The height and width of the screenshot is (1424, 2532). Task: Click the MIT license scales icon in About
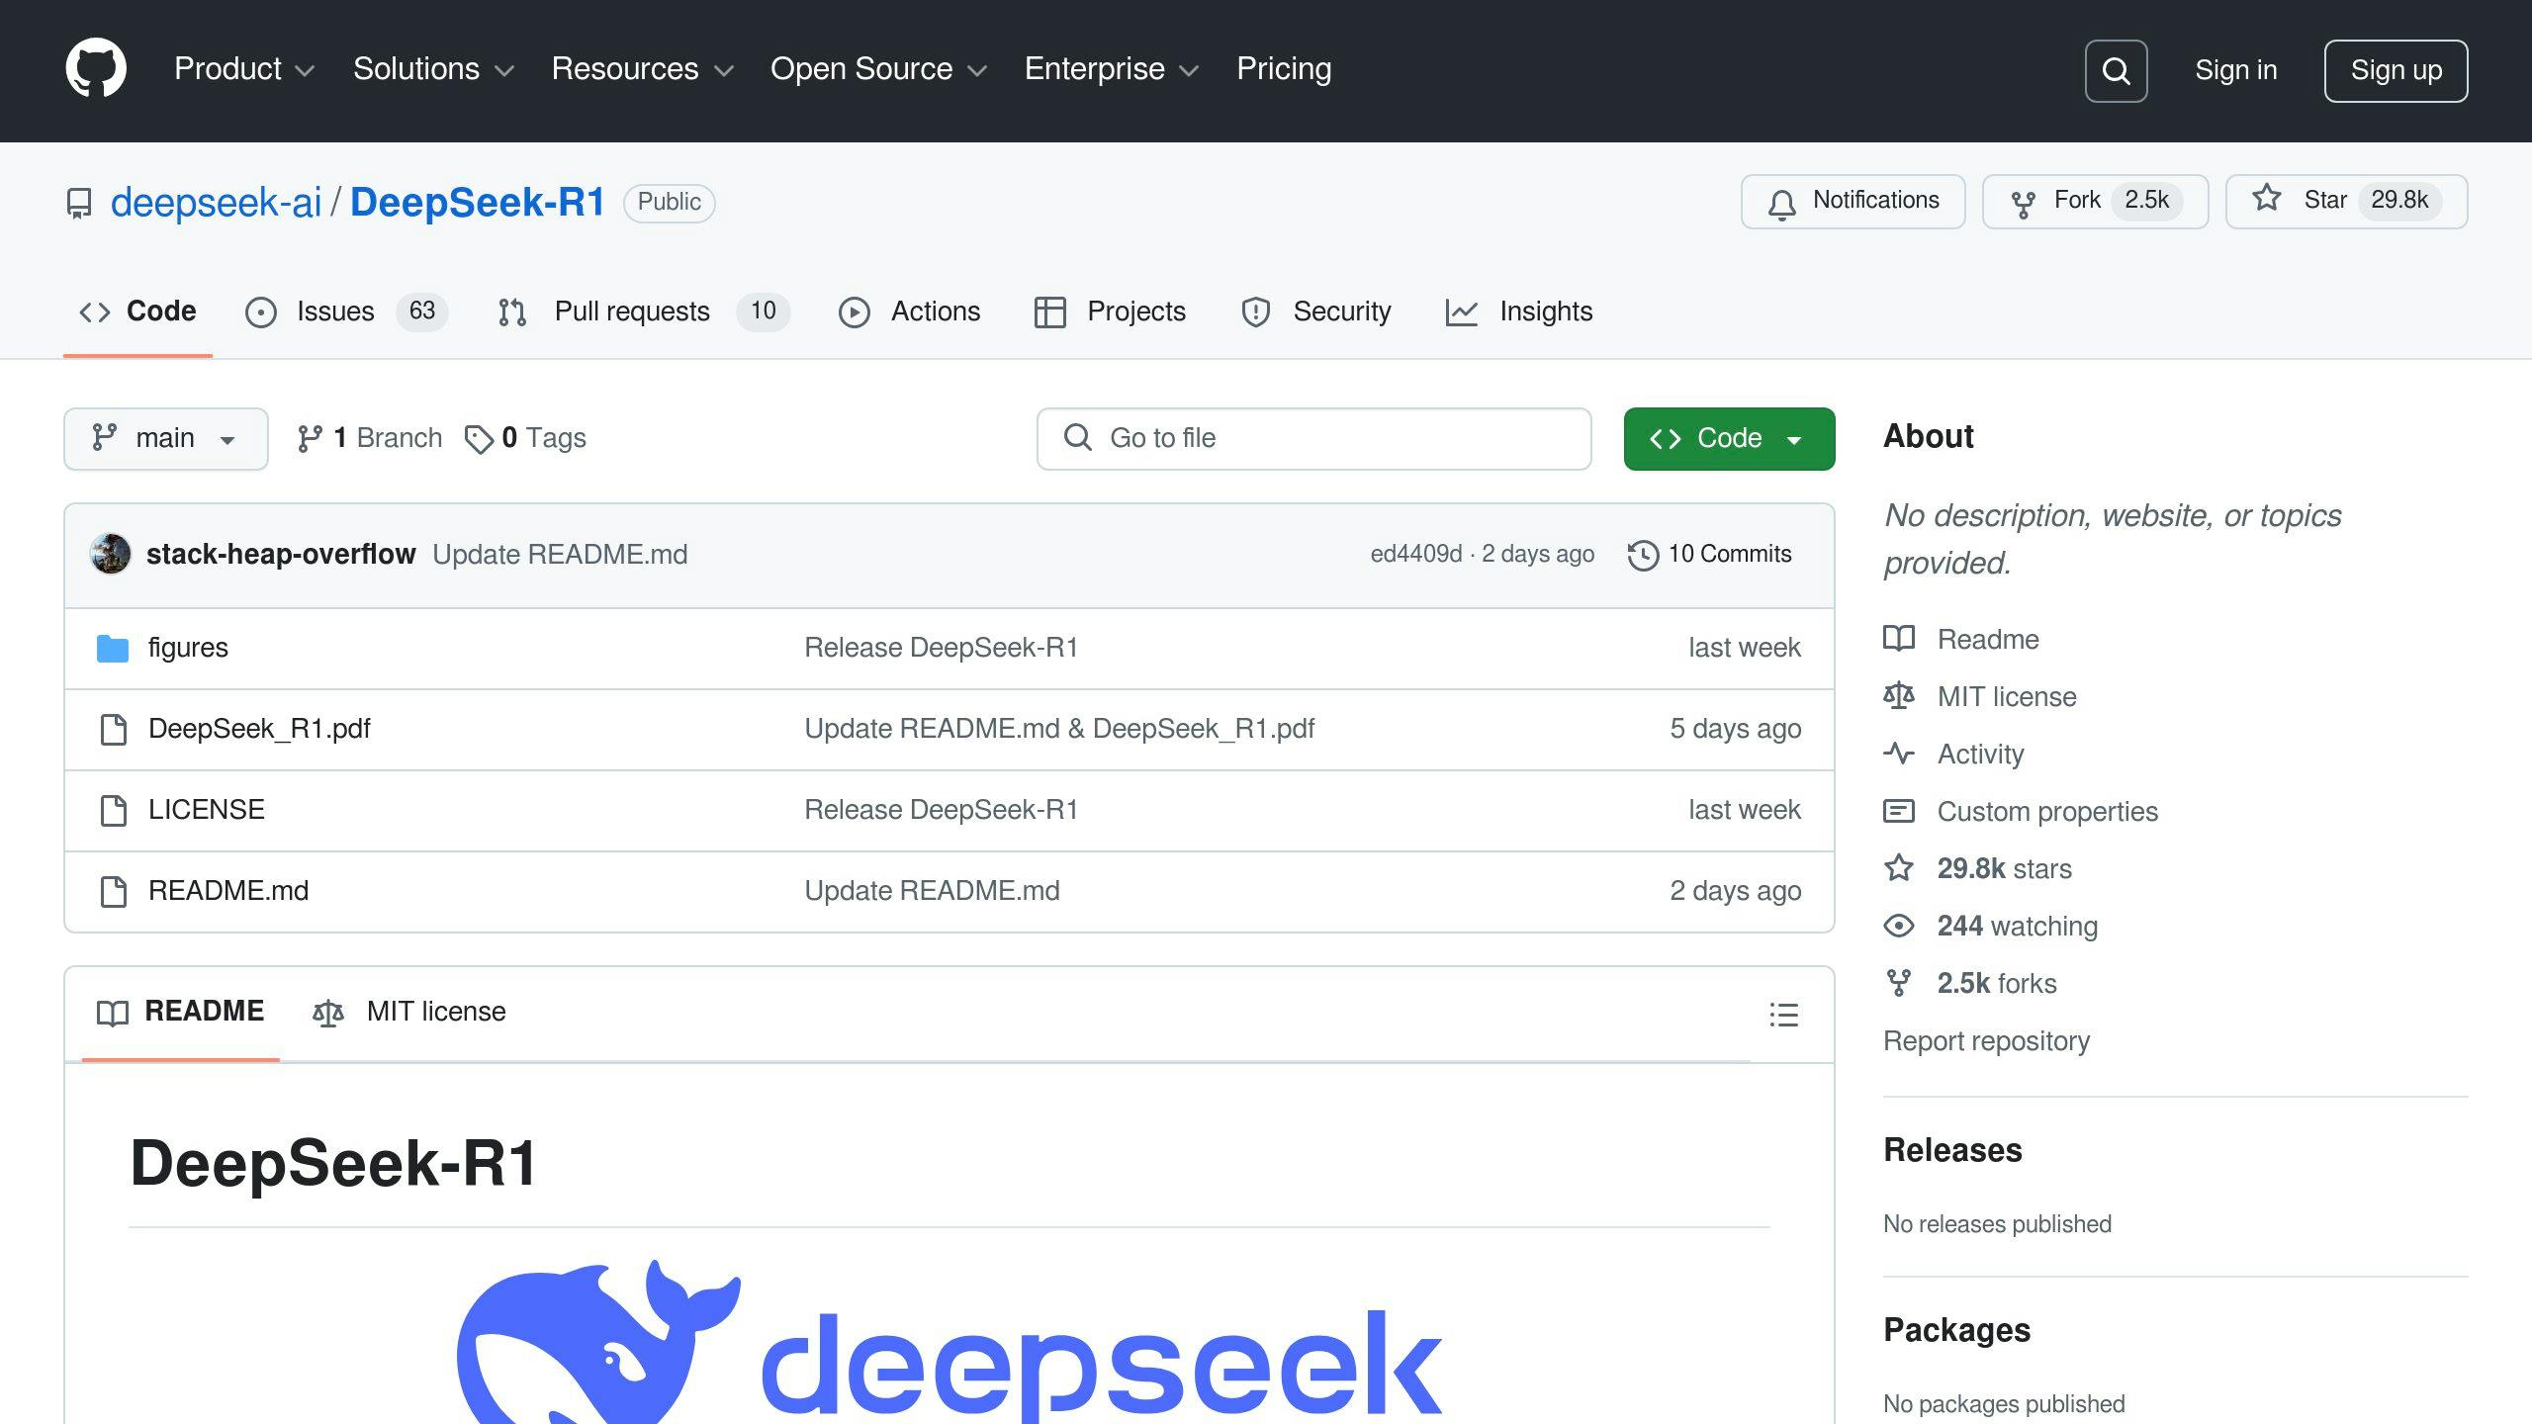[1899, 696]
